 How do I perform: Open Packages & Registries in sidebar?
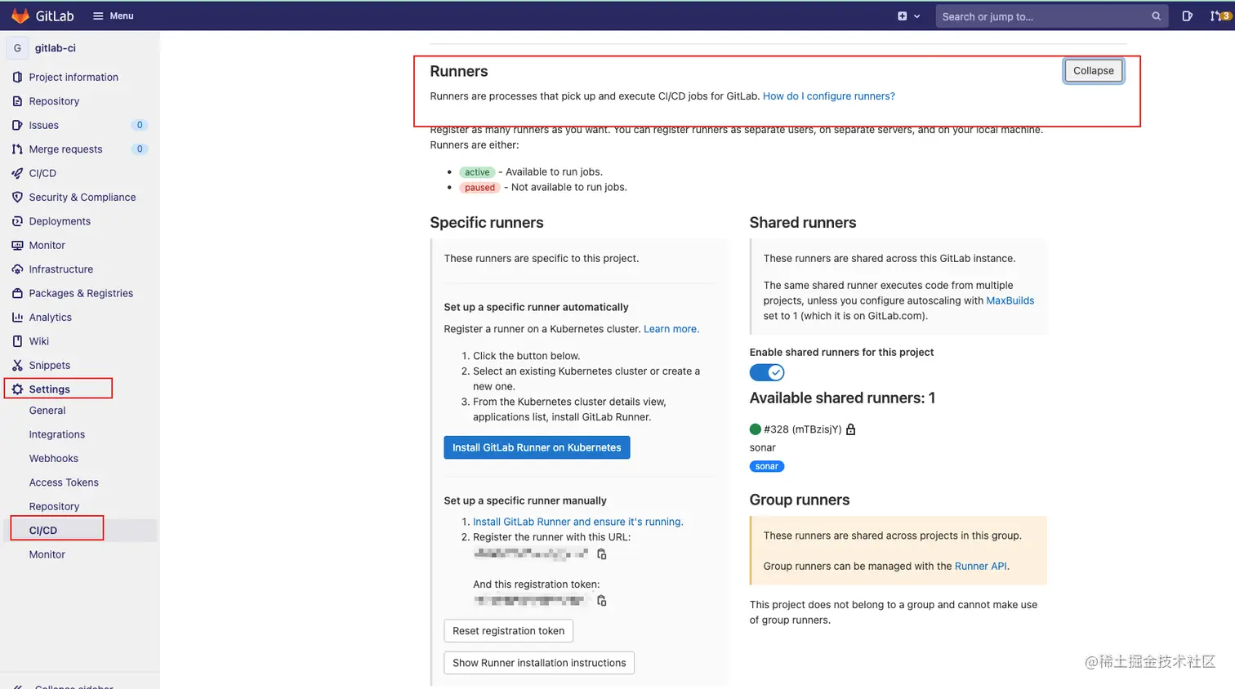81,293
